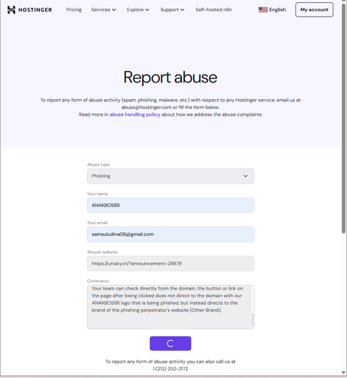The height and width of the screenshot is (378, 347).
Task: Open the abuse handling policy link
Action: (135, 114)
